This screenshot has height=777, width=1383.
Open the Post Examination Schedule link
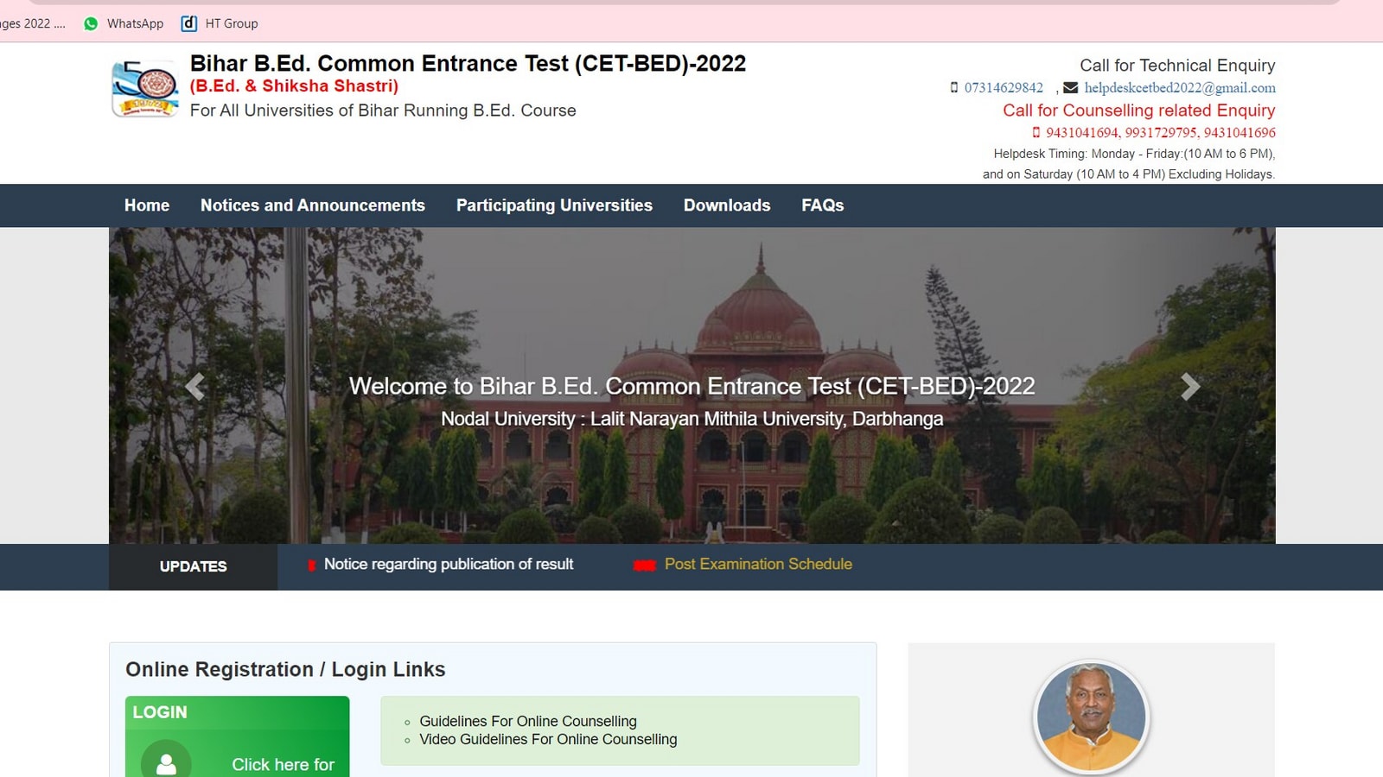[x=758, y=564]
